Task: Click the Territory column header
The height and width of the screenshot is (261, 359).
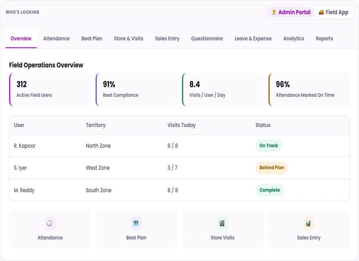Action: click(96, 125)
